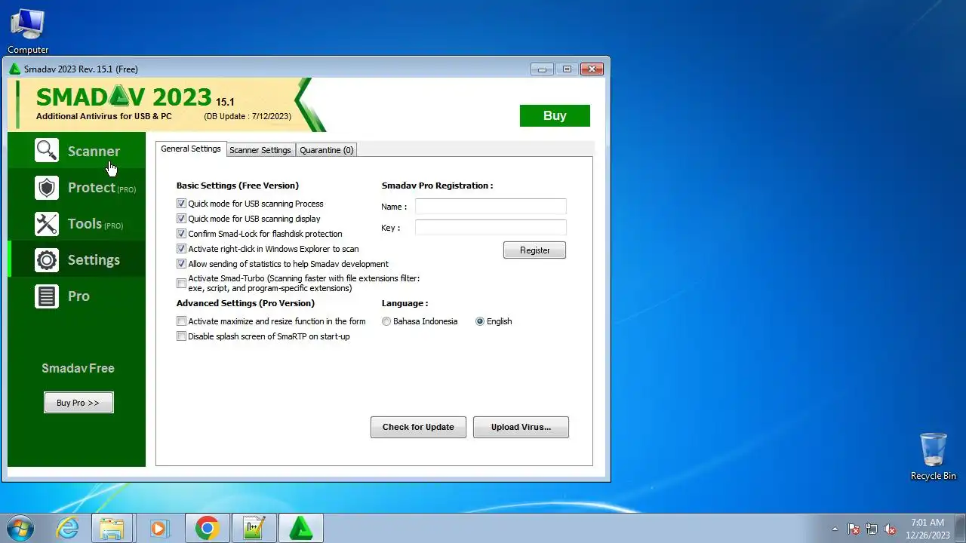The width and height of the screenshot is (966, 543).
Task: Enable Activate maximize and resize function
Action: [181, 321]
